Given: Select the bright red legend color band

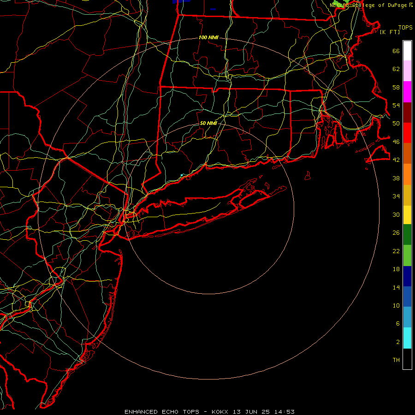Looking at the screenshot, I should point(407,133).
